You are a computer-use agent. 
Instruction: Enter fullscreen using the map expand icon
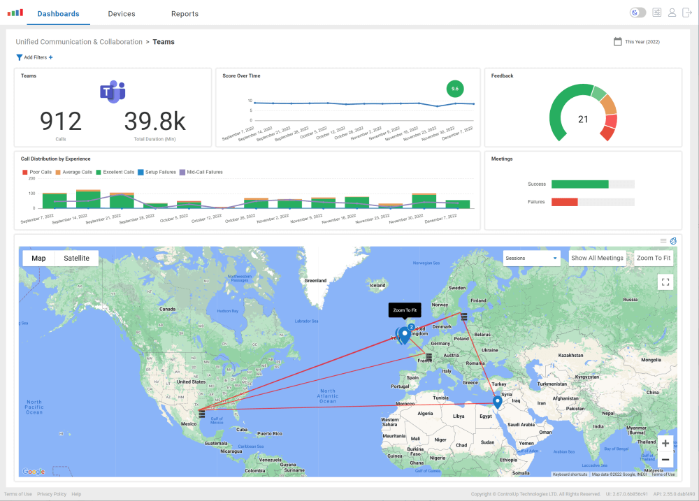[665, 282]
